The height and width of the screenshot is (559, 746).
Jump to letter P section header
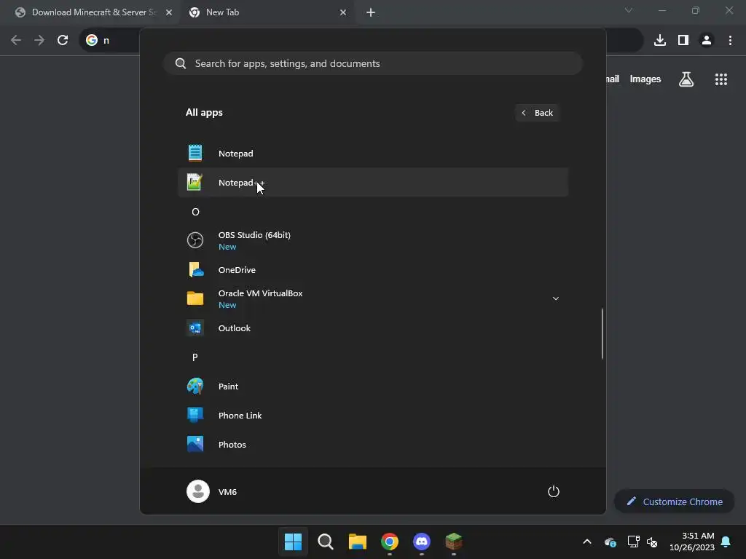click(x=195, y=357)
